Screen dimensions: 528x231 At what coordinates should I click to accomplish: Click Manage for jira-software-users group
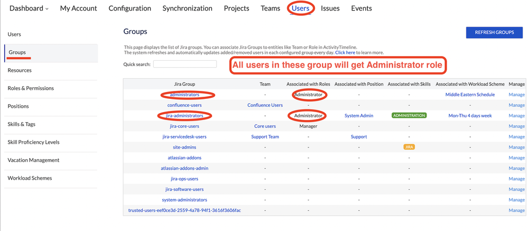516,189
